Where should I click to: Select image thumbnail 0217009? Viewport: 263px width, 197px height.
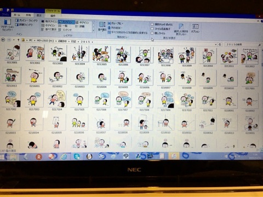point(165,100)
